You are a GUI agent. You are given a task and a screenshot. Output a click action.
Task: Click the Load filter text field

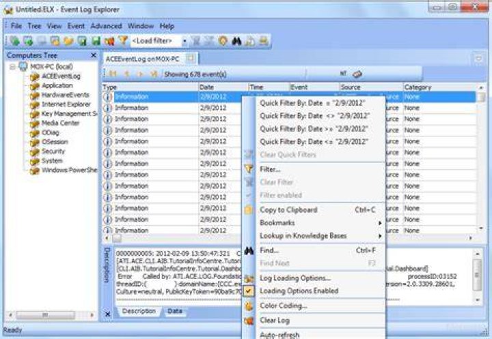click(x=156, y=41)
